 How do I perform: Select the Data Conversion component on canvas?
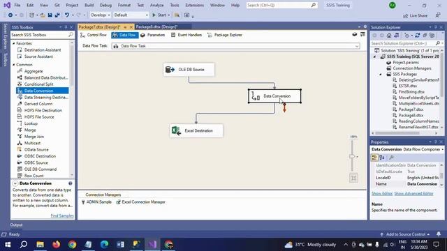(274, 96)
